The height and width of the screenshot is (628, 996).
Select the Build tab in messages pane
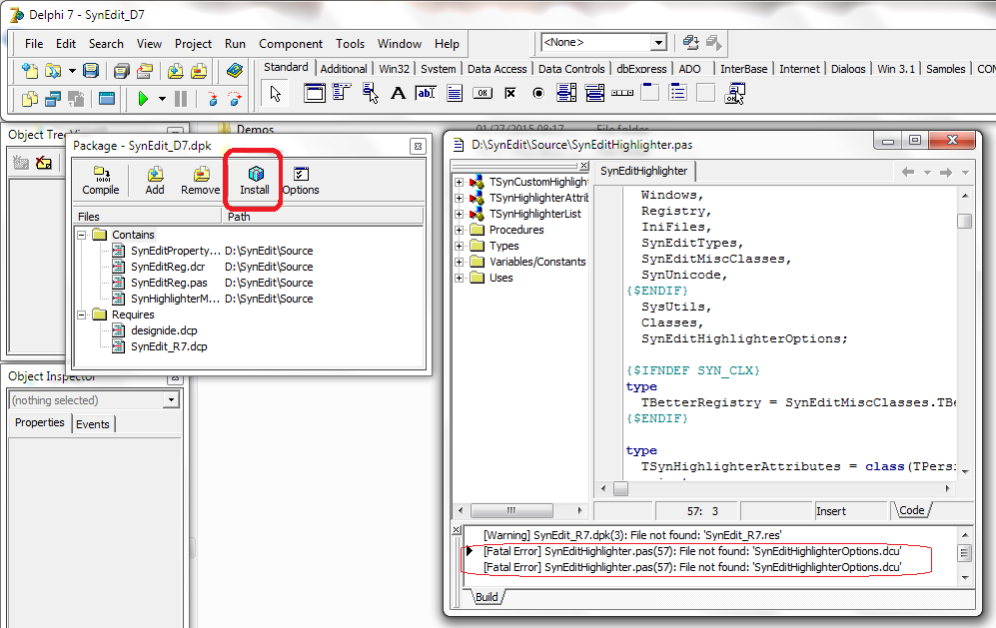[x=487, y=597]
